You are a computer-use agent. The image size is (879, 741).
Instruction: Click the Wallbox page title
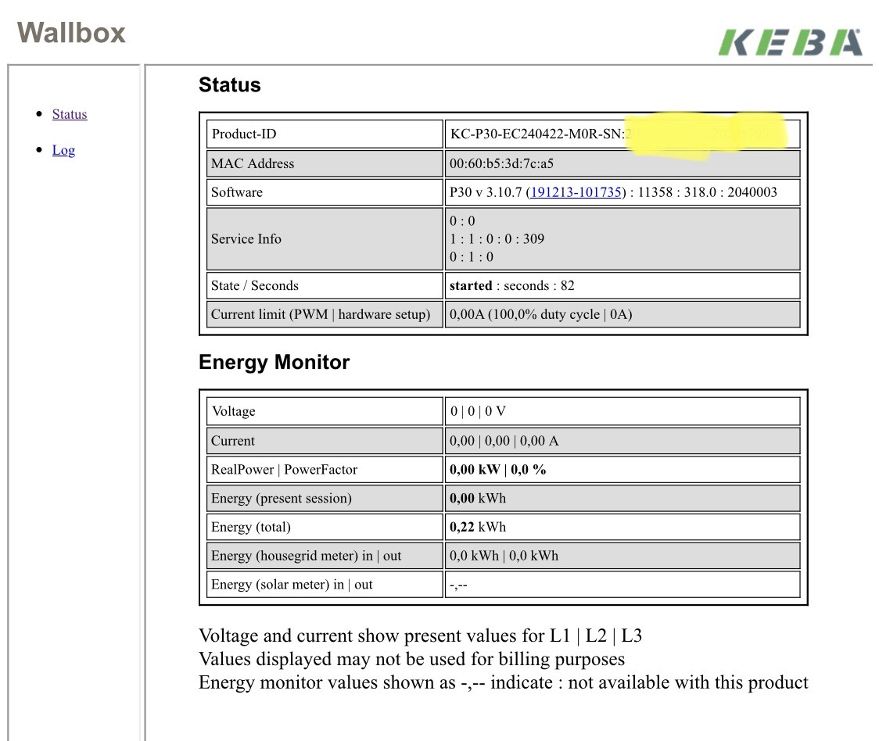point(71,33)
